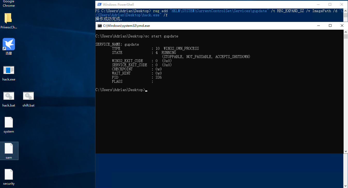
Task: Select the Xunlei (迅雷) bird shortcut icon
Action: click(x=9, y=44)
